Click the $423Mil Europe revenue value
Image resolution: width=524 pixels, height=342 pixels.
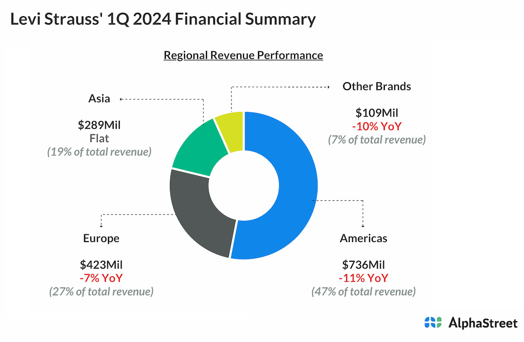101,265
